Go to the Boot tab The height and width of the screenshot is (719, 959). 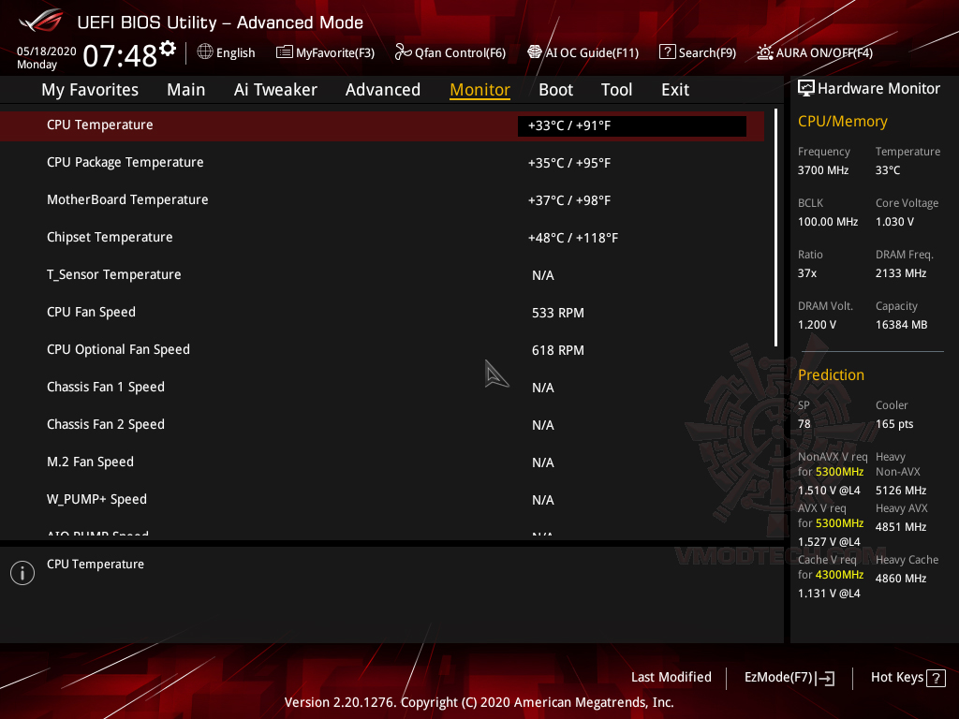pyautogui.click(x=555, y=90)
